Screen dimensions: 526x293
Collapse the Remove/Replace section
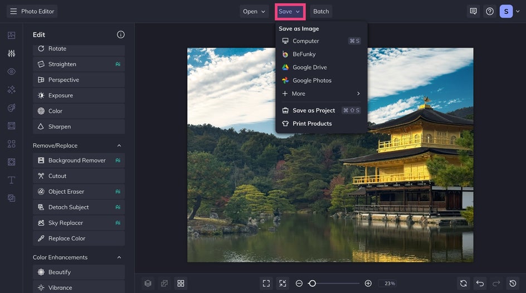[x=119, y=145]
